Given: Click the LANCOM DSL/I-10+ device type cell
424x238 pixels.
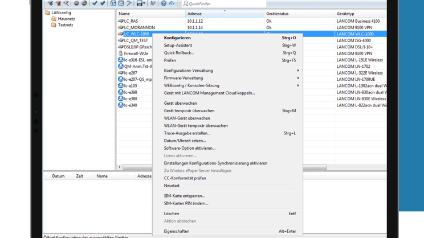Looking at the screenshot, I should pyautogui.click(x=354, y=47).
